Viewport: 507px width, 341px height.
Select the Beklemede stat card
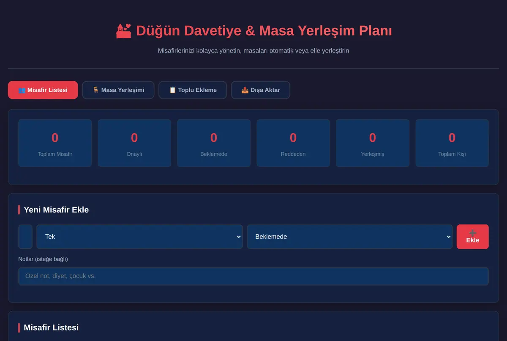point(214,143)
